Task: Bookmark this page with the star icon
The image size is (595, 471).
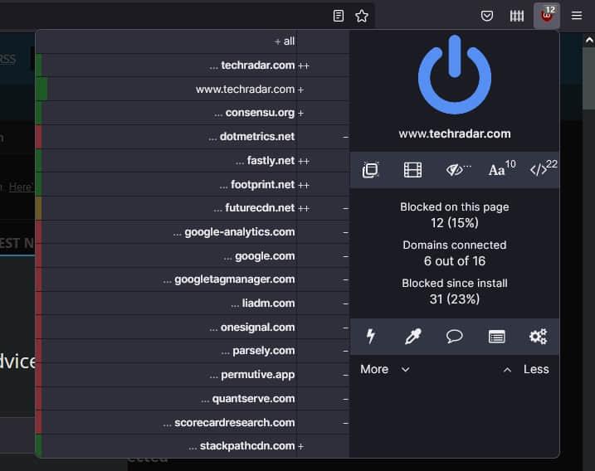Action: pos(362,16)
